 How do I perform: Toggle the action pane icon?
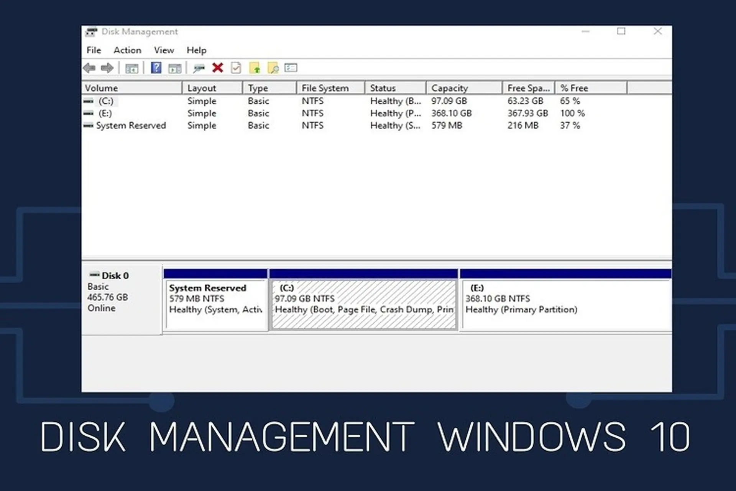175,69
